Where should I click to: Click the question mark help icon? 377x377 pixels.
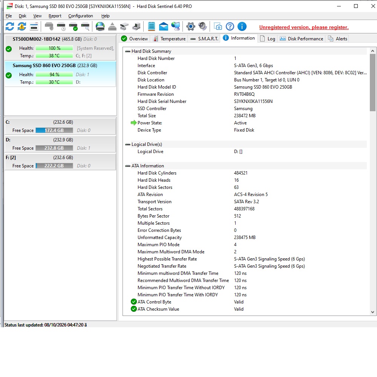(230, 26)
